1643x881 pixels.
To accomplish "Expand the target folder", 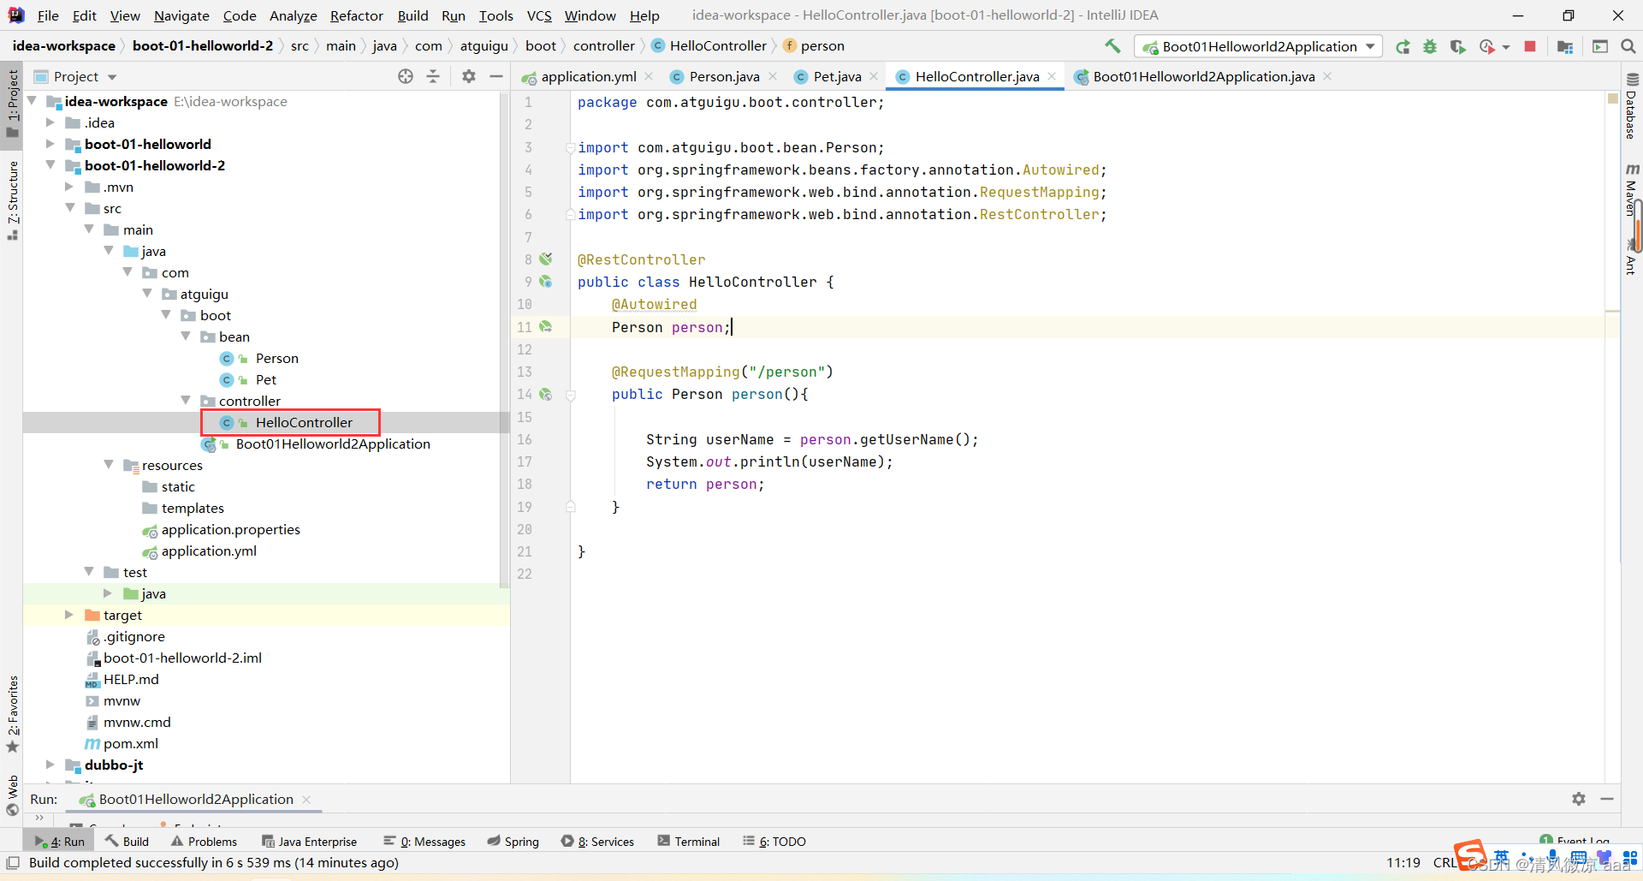I will 69,615.
